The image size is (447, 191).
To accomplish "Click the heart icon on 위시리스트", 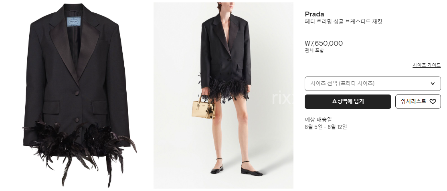I will point(433,102).
